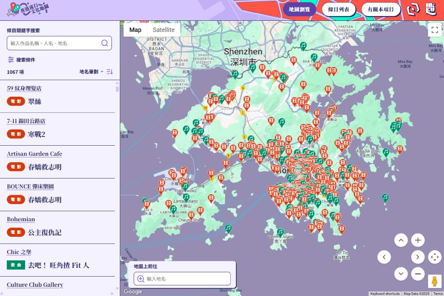Viewport: 444px width, 296px height.
Task: Zoom in the map with the plus button
Action: pyautogui.click(x=418, y=240)
